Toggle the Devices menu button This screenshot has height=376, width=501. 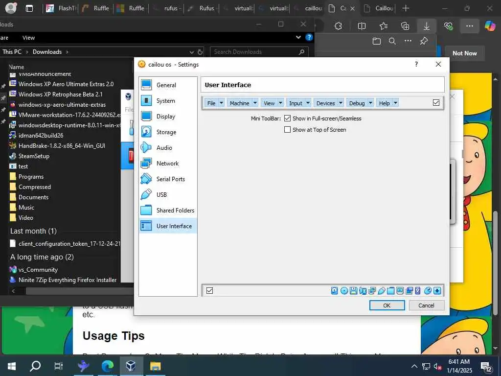tap(325, 103)
